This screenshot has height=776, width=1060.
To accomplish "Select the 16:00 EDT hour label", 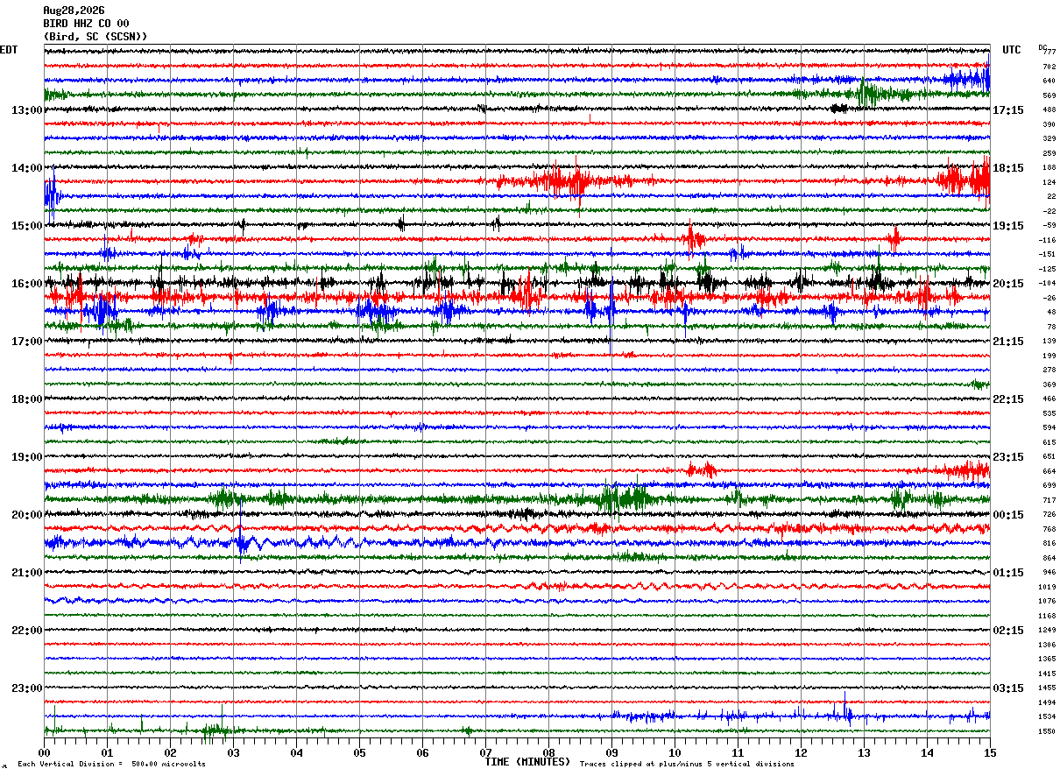I will click(26, 284).
